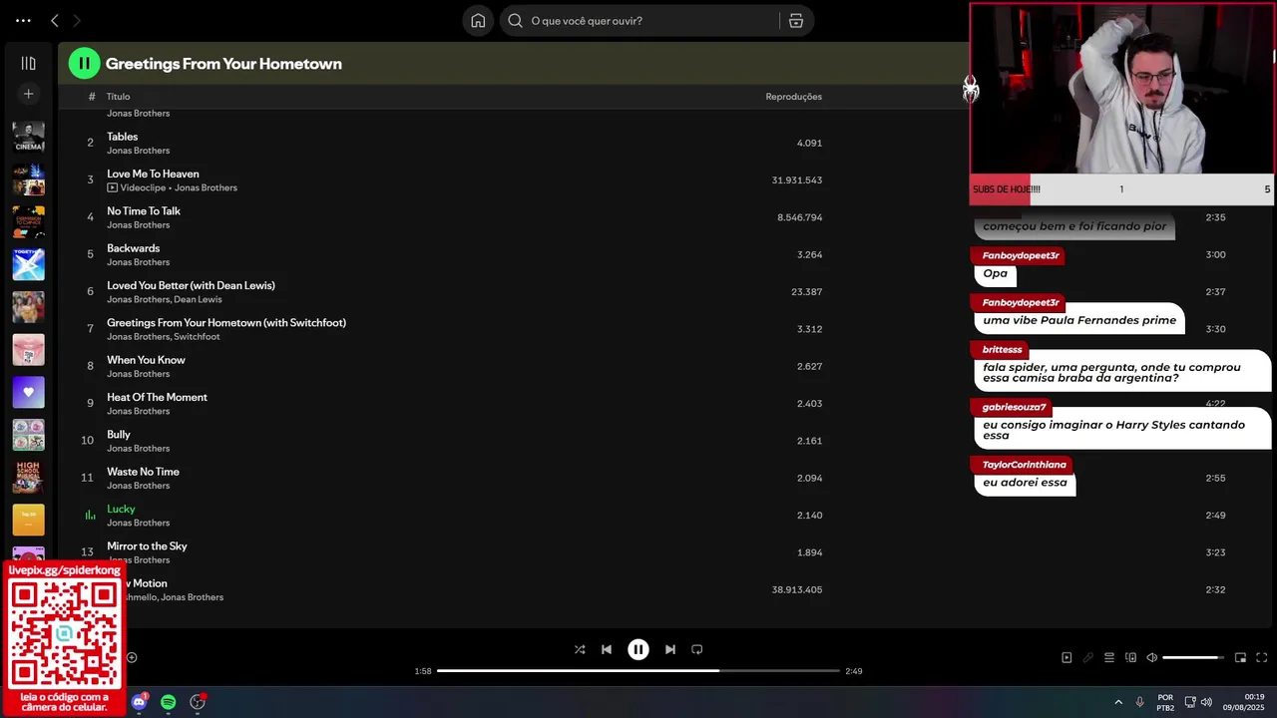The image size is (1277, 718).
Task: Open the Browse icon beside search
Action: (796, 20)
